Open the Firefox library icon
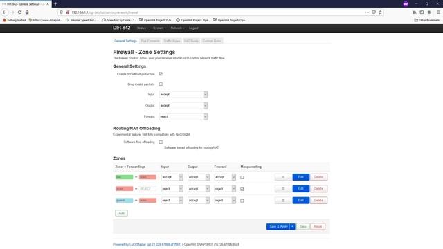Image resolution: width=443 pixels, height=249 pixels. pyautogui.click(x=414, y=12)
